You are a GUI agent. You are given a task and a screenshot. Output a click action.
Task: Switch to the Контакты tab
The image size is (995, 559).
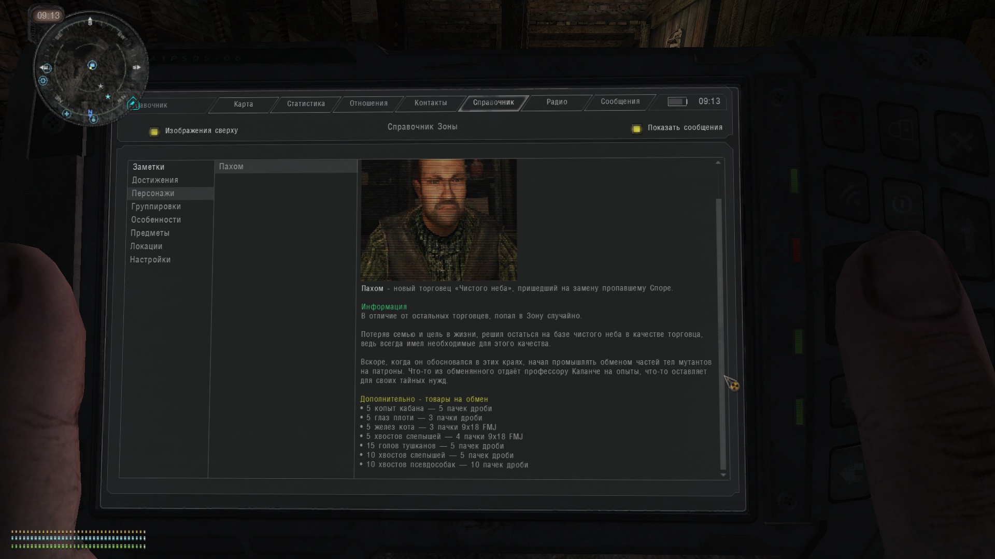point(430,103)
